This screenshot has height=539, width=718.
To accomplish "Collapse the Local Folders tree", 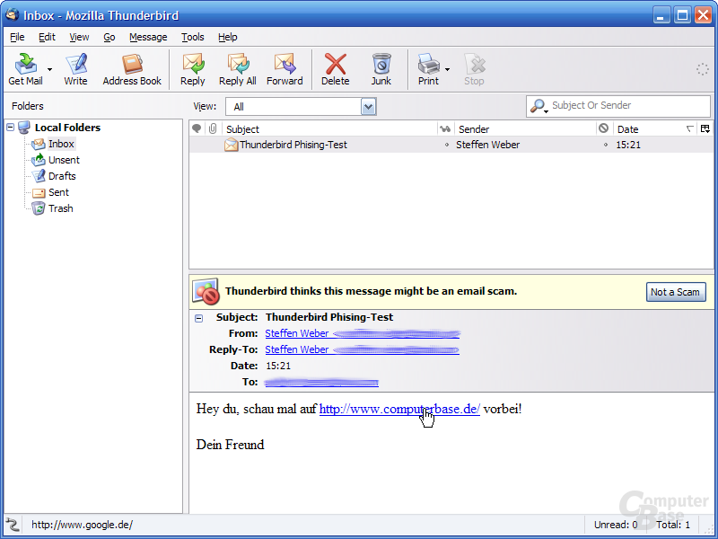I will (x=11, y=128).
